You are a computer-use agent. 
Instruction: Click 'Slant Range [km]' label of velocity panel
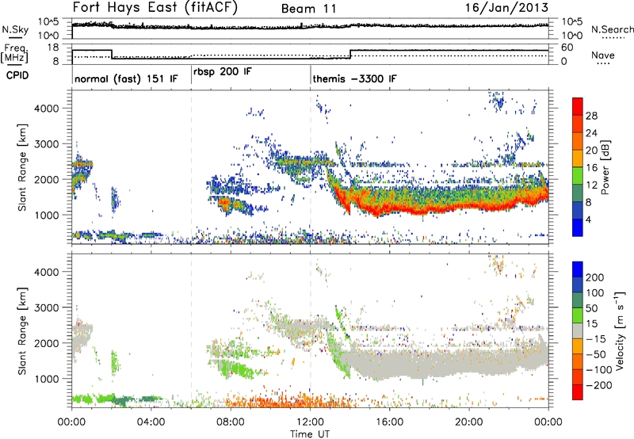(22, 331)
